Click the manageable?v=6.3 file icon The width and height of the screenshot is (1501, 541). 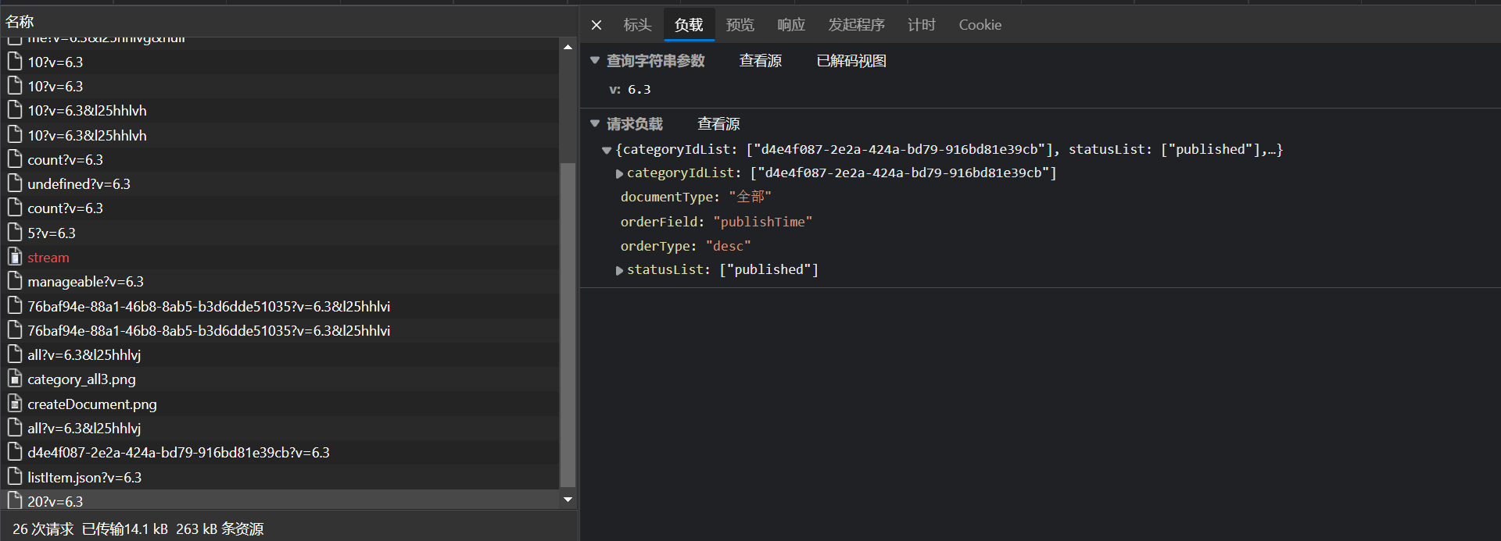click(15, 281)
